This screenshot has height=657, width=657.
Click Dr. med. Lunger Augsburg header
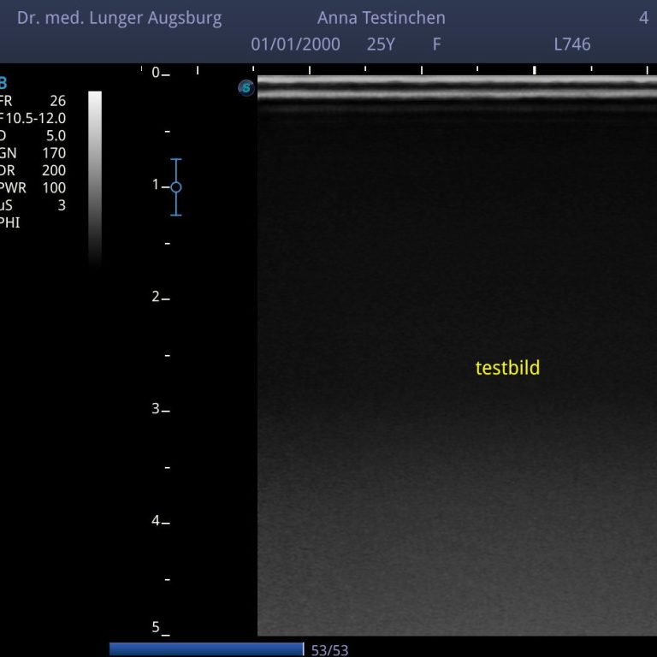119,18
